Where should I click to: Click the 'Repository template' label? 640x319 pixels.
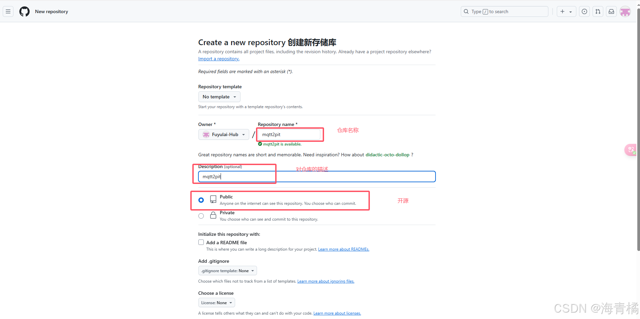220,87
